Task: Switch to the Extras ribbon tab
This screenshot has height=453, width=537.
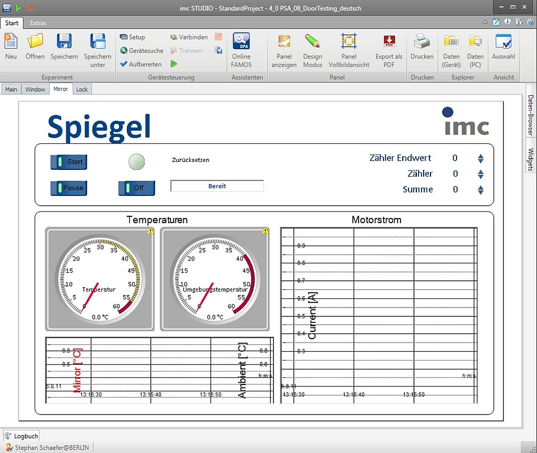Action: (38, 23)
